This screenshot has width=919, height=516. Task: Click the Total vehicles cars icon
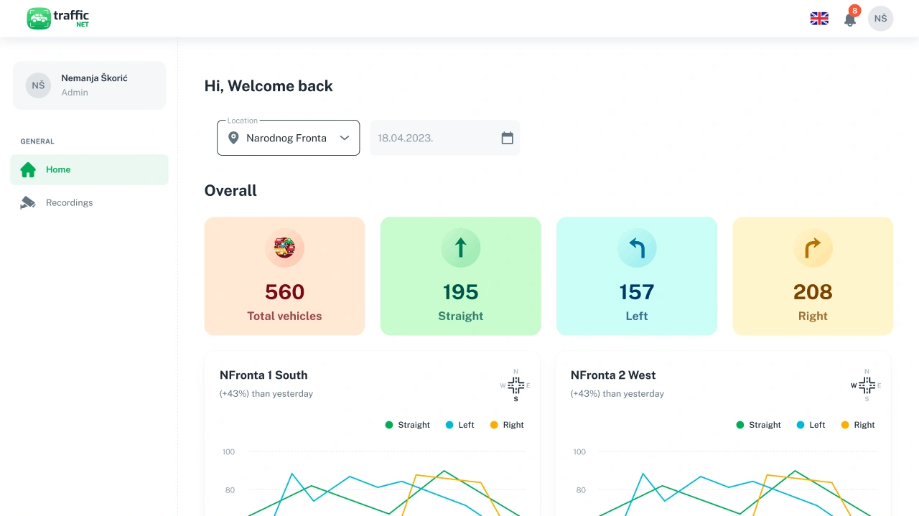coord(285,248)
